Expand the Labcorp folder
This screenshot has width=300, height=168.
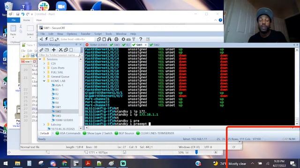click(x=44, y=125)
